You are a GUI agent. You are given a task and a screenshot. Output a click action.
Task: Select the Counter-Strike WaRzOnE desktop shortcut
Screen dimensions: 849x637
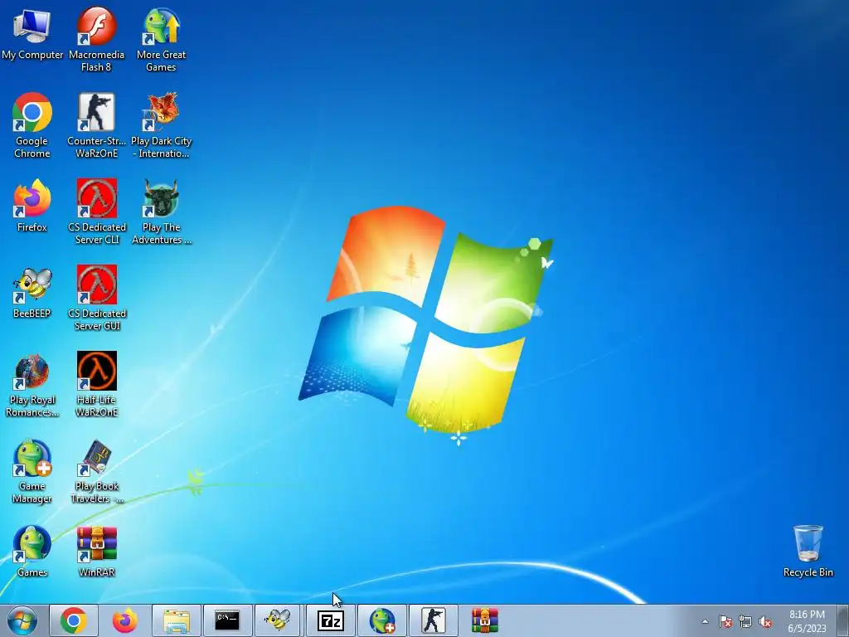pyautogui.click(x=96, y=126)
